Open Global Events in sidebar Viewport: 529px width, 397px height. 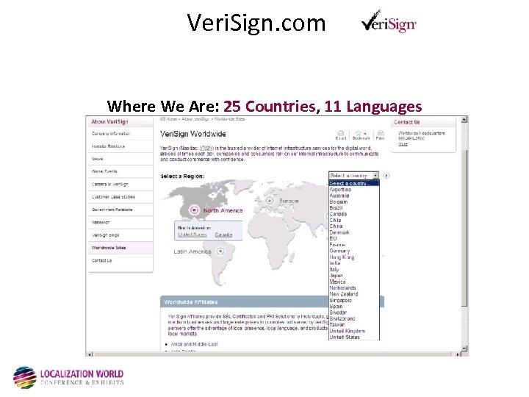click(104, 171)
